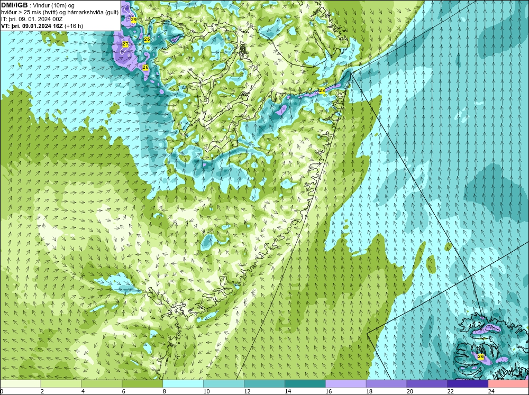Click the legend scale number 0

pos(2,391)
